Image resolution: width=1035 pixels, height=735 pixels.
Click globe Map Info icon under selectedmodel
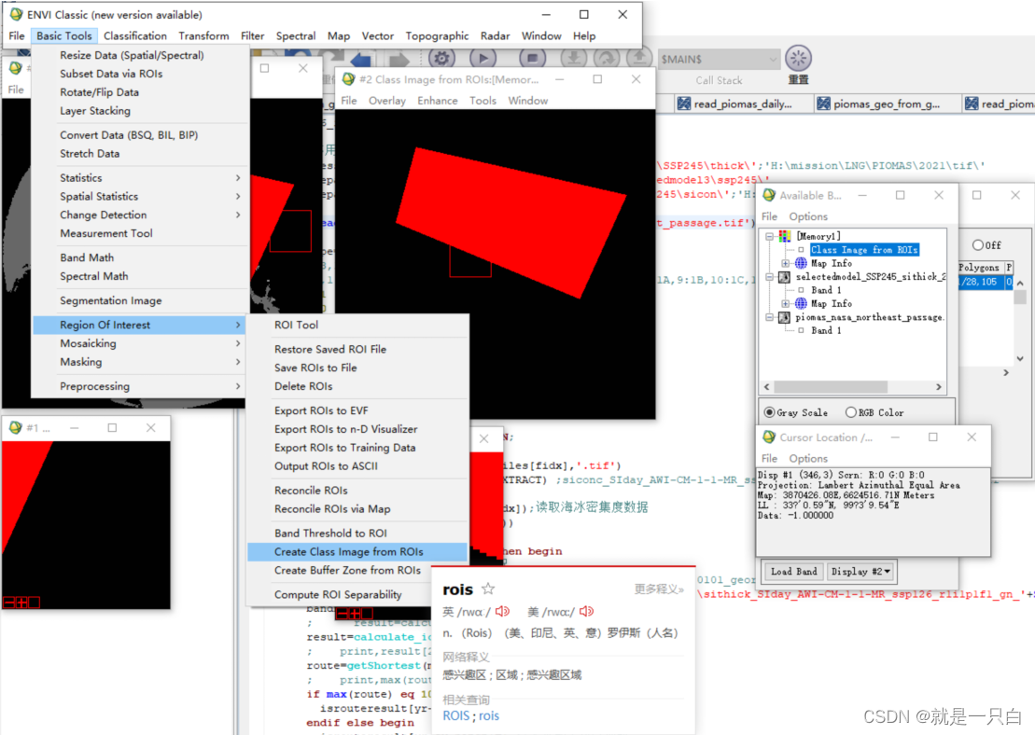(x=801, y=303)
